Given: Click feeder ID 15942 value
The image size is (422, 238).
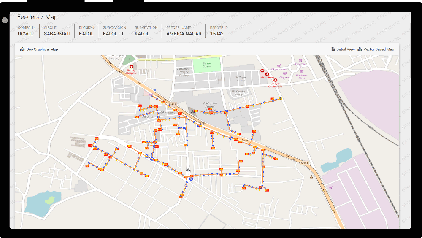Looking at the screenshot, I should coord(216,34).
